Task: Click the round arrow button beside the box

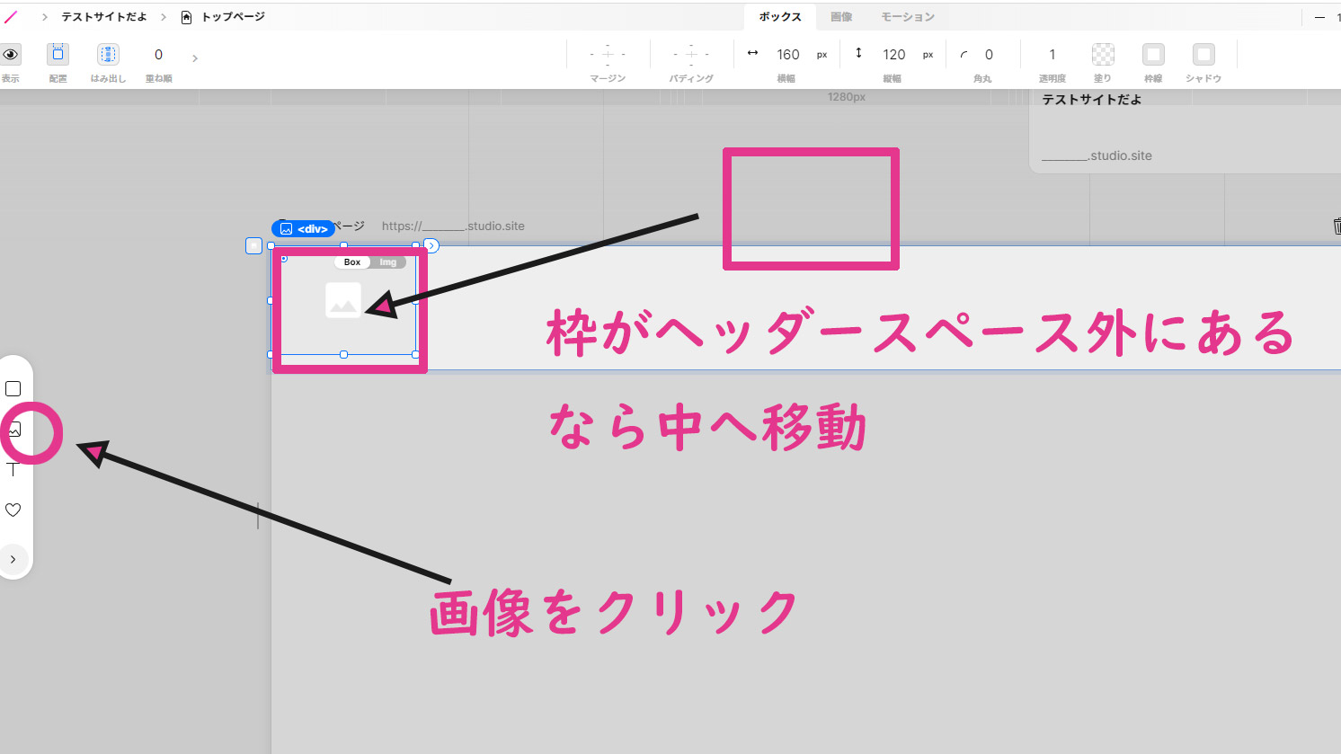Action: [431, 245]
